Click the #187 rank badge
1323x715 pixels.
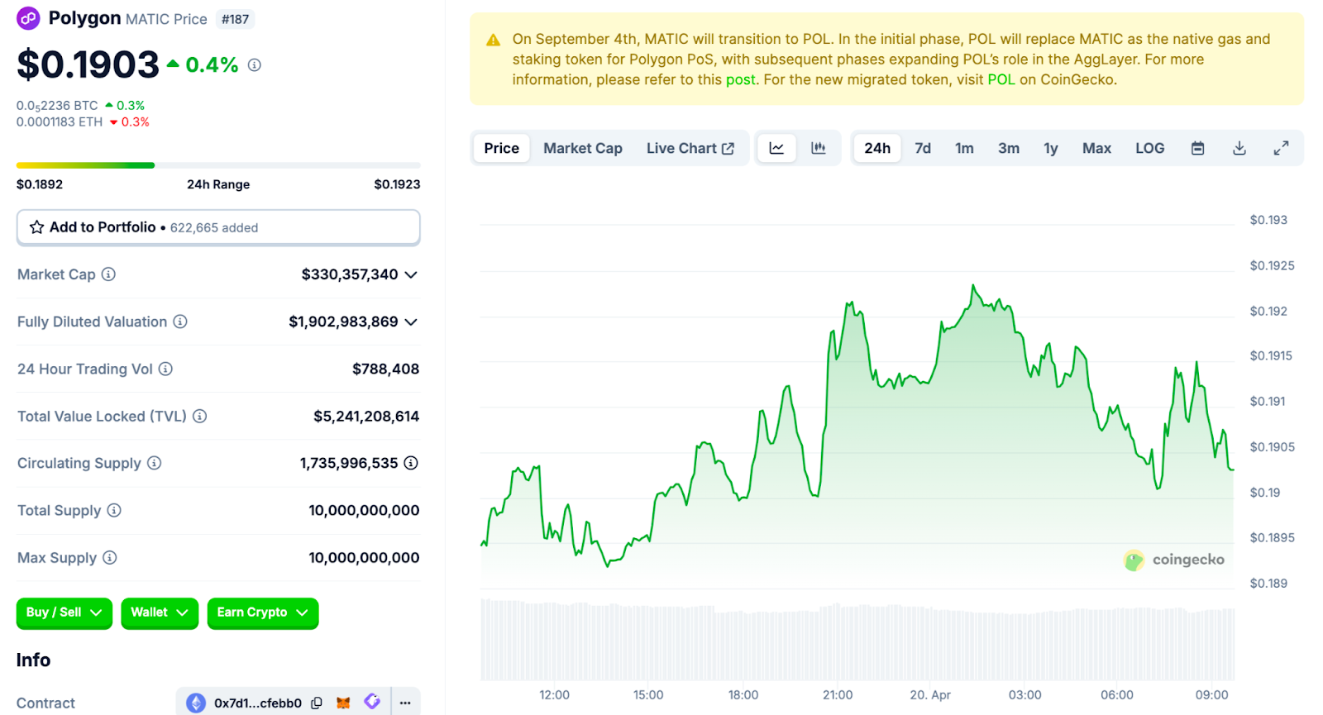pyautogui.click(x=236, y=19)
